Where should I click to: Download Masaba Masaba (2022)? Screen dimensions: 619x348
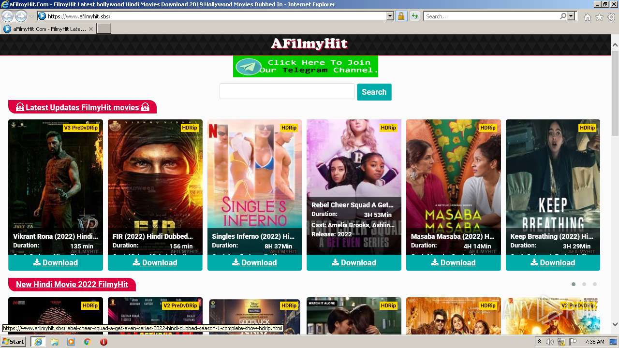(454, 262)
